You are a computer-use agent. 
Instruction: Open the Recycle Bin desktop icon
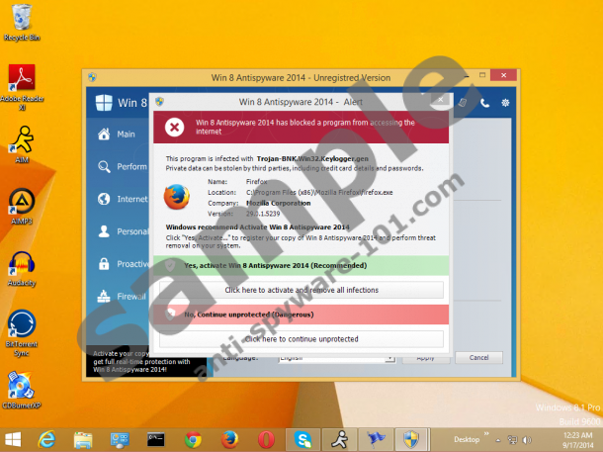(x=22, y=21)
